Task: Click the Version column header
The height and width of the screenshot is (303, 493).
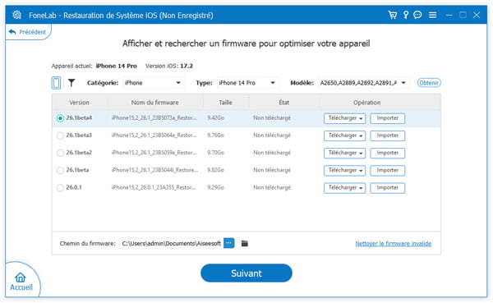Action: click(79, 103)
